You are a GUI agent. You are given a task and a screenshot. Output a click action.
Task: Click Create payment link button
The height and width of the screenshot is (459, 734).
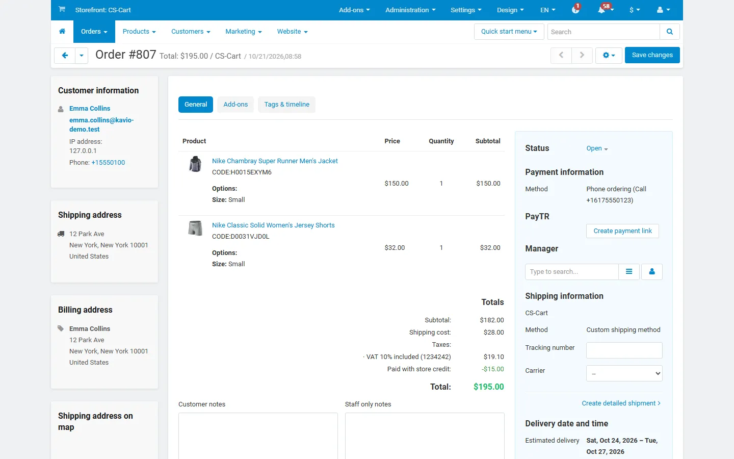623,231
